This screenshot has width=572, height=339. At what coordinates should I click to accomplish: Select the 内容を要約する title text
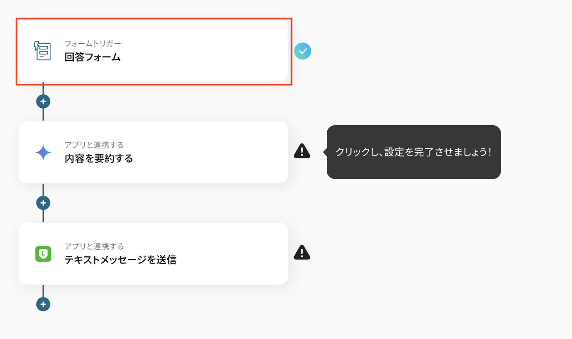(x=99, y=158)
